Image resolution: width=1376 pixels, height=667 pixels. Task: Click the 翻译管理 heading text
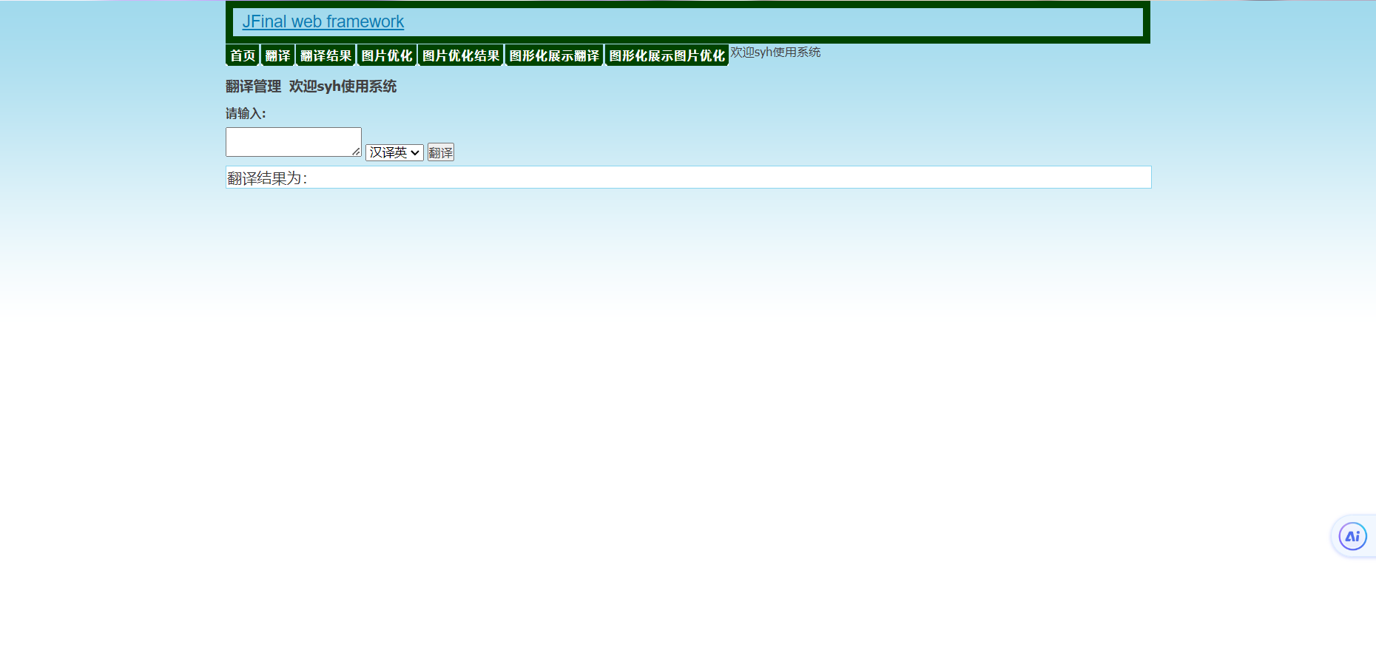pyautogui.click(x=253, y=87)
